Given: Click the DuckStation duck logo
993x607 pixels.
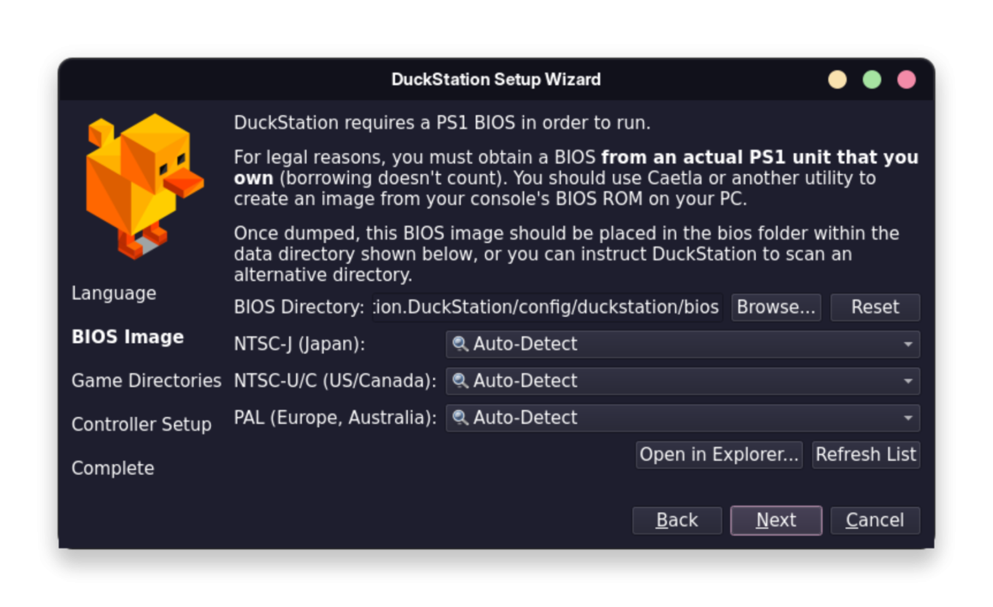Looking at the screenshot, I should click(144, 185).
